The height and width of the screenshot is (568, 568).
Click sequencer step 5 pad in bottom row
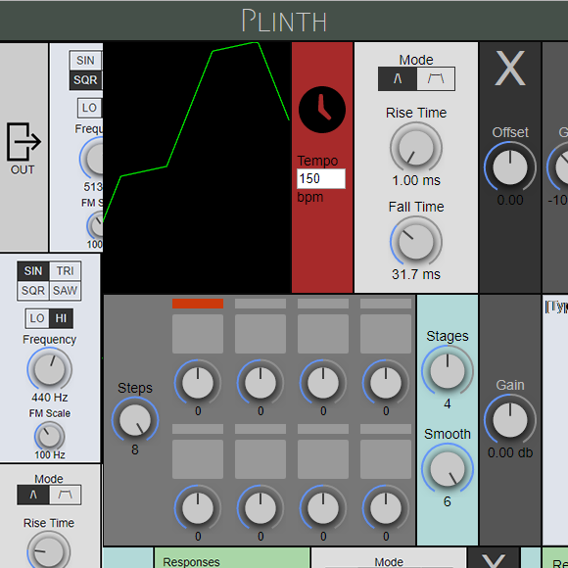[x=198, y=459]
